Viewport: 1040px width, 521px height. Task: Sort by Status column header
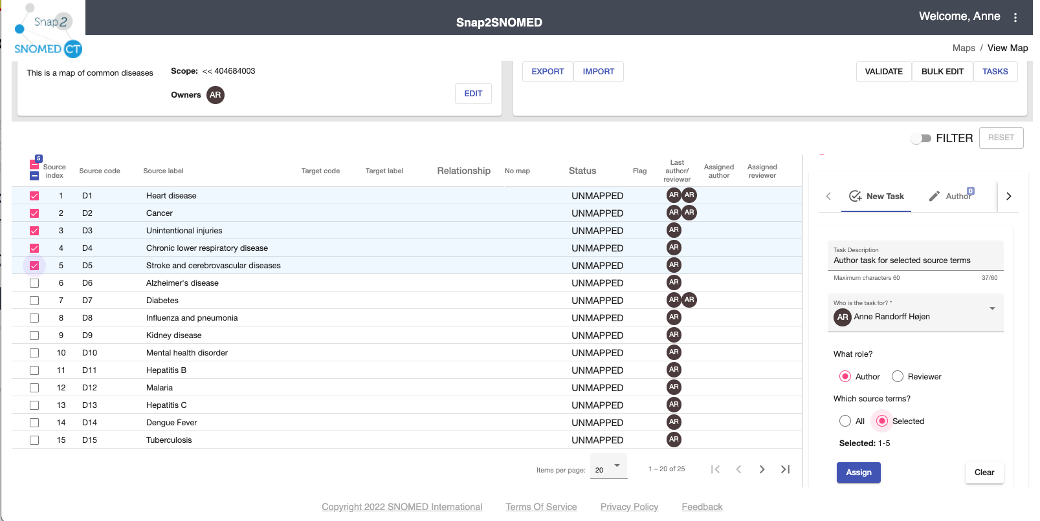pyautogui.click(x=582, y=171)
